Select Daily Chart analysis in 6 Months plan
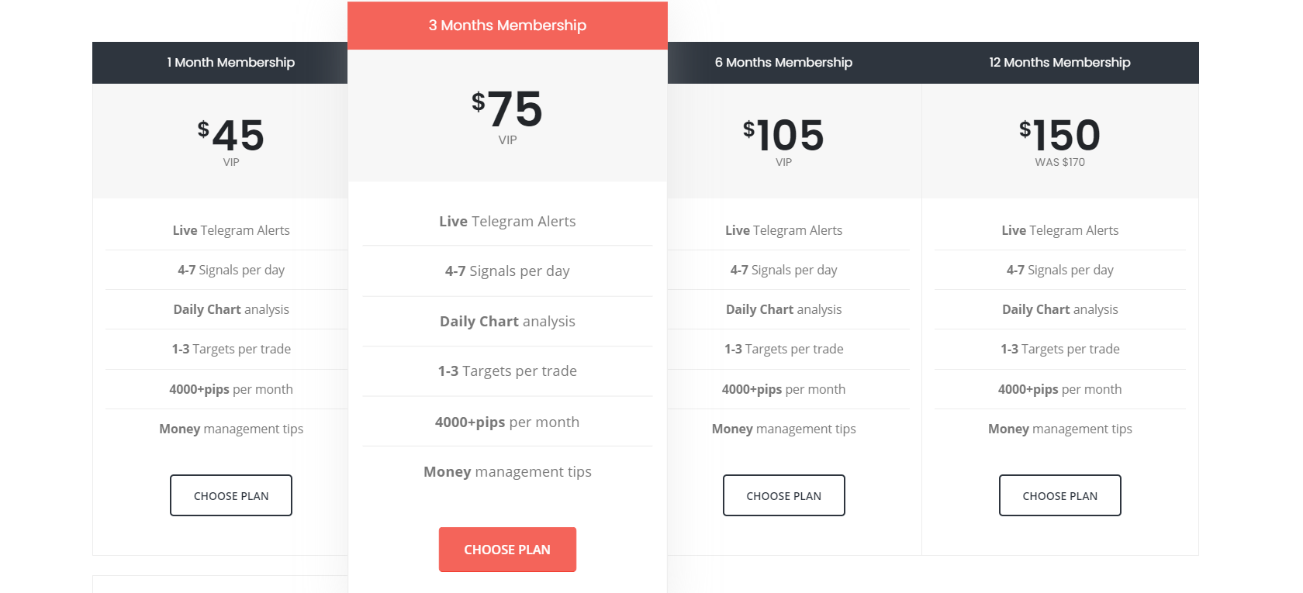1303x593 pixels. [783, 309]
